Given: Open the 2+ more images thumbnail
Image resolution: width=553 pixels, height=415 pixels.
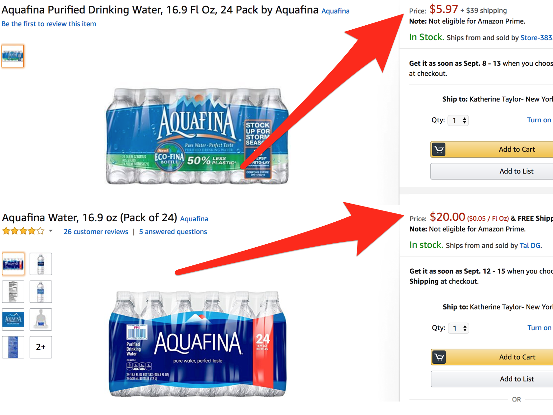Looking at the screenshot, I should (41, 347).
